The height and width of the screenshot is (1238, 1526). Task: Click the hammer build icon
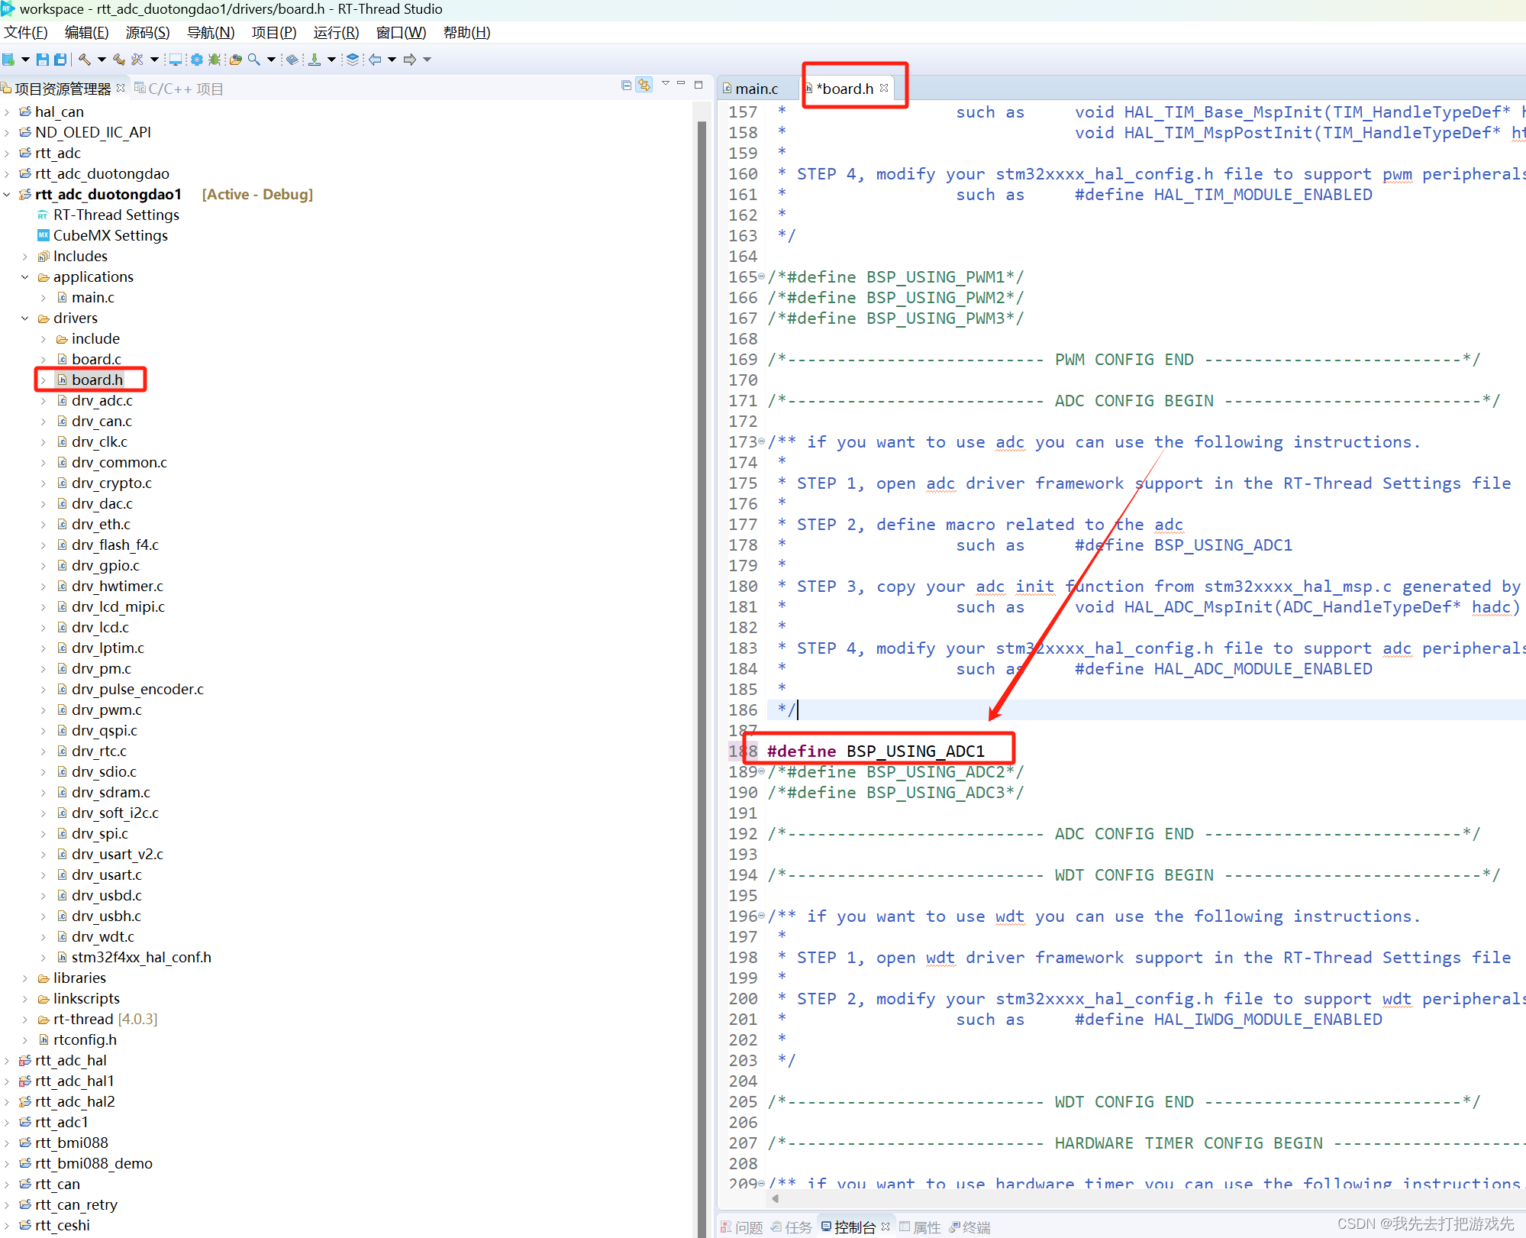(x=84, y=60)
